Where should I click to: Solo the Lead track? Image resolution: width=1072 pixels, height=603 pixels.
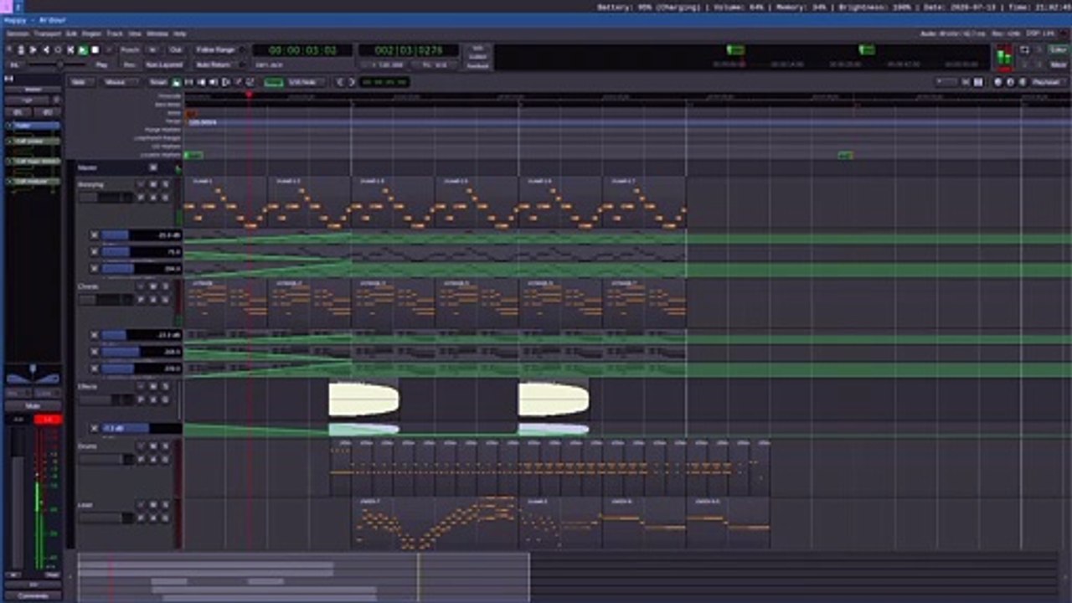pos(166,506)
